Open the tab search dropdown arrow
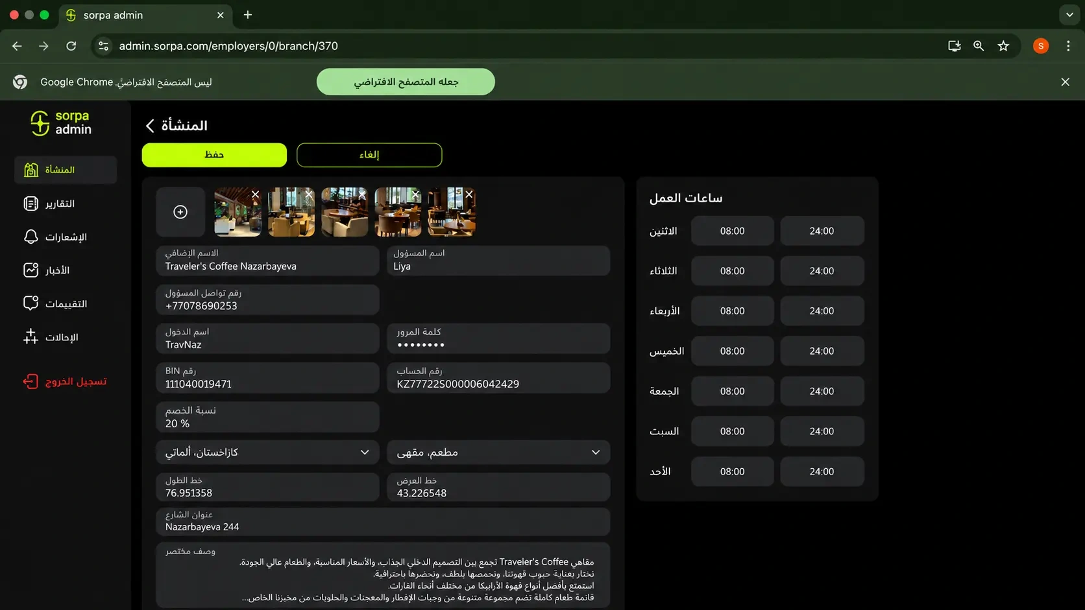This screenshot has height=610, width=1085. 1069,15
